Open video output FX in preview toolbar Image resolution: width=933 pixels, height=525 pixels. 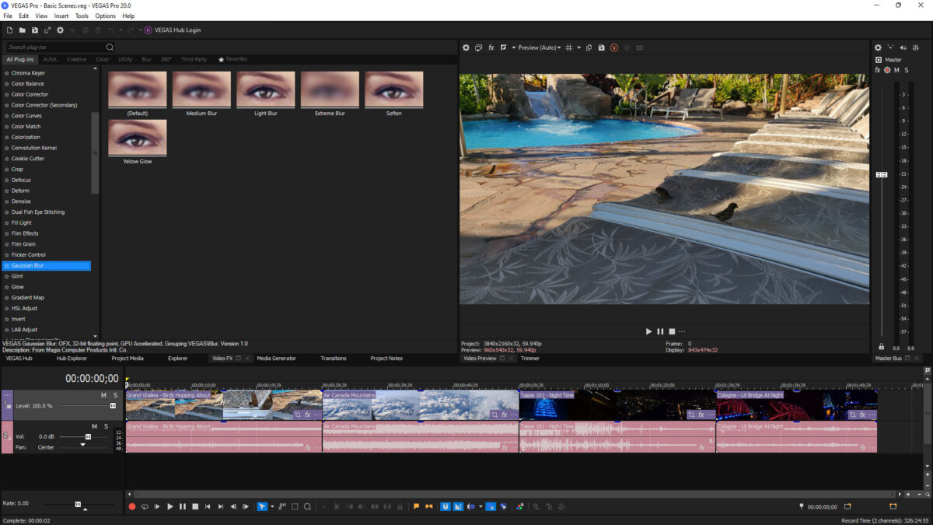[491, 47]
